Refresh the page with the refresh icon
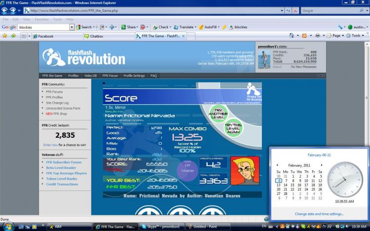The width and height of the screenshot is (370, 231). 288,11
